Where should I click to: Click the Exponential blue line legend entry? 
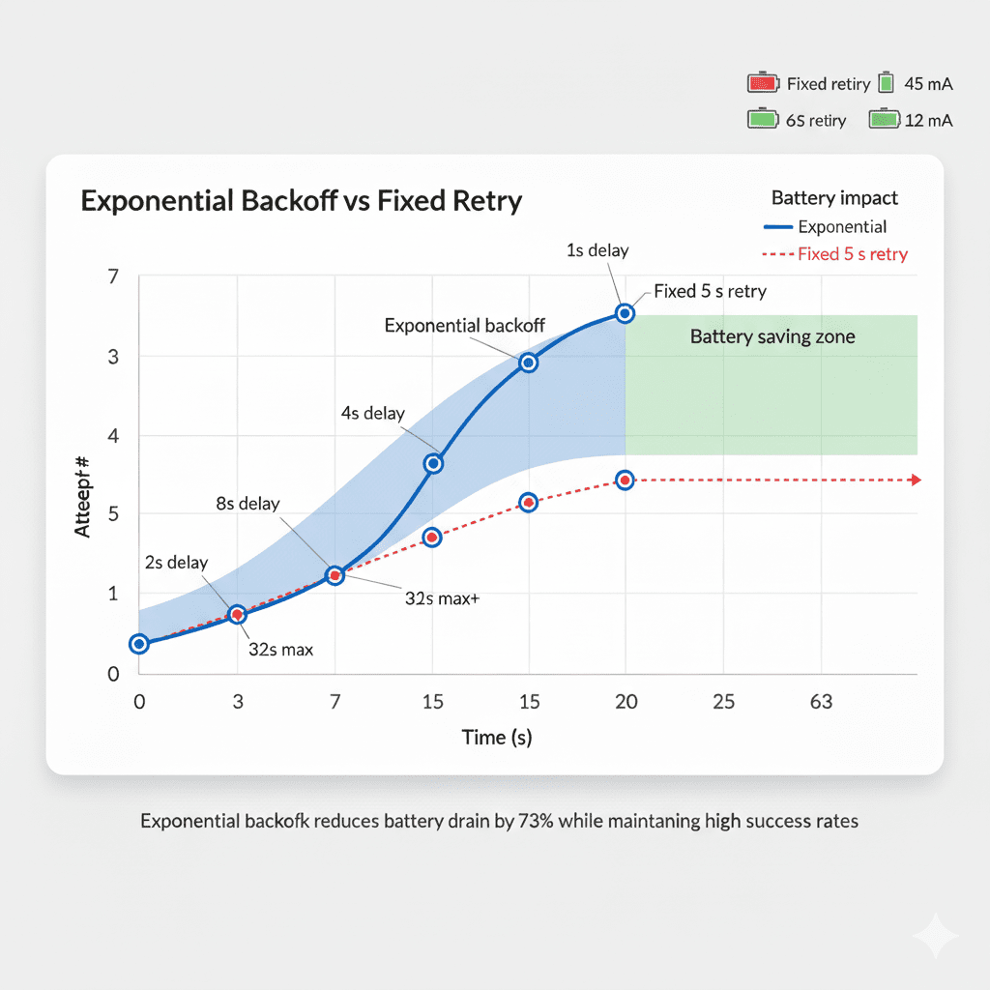(x=826, y=226)
